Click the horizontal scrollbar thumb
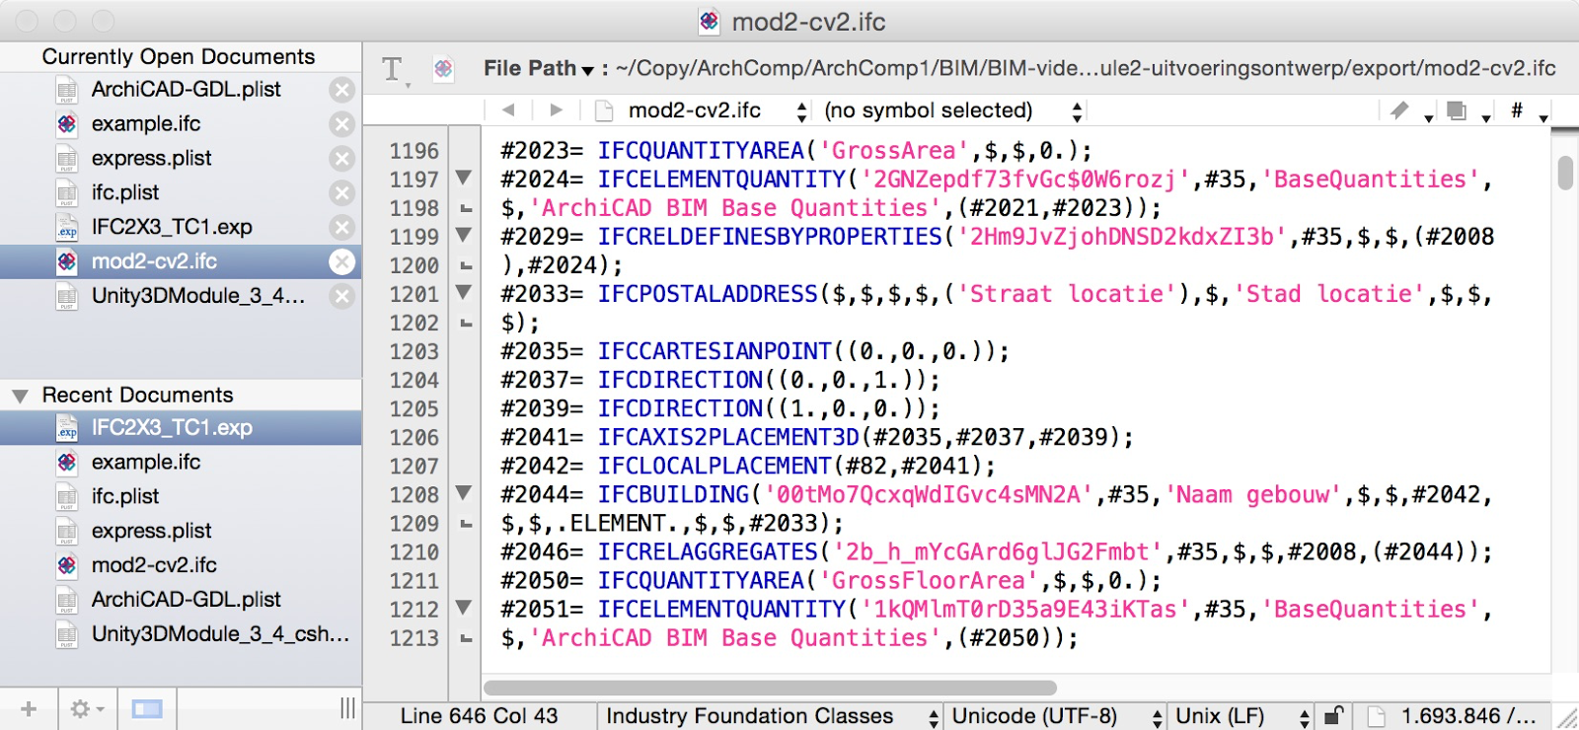 tap(770, 688)
